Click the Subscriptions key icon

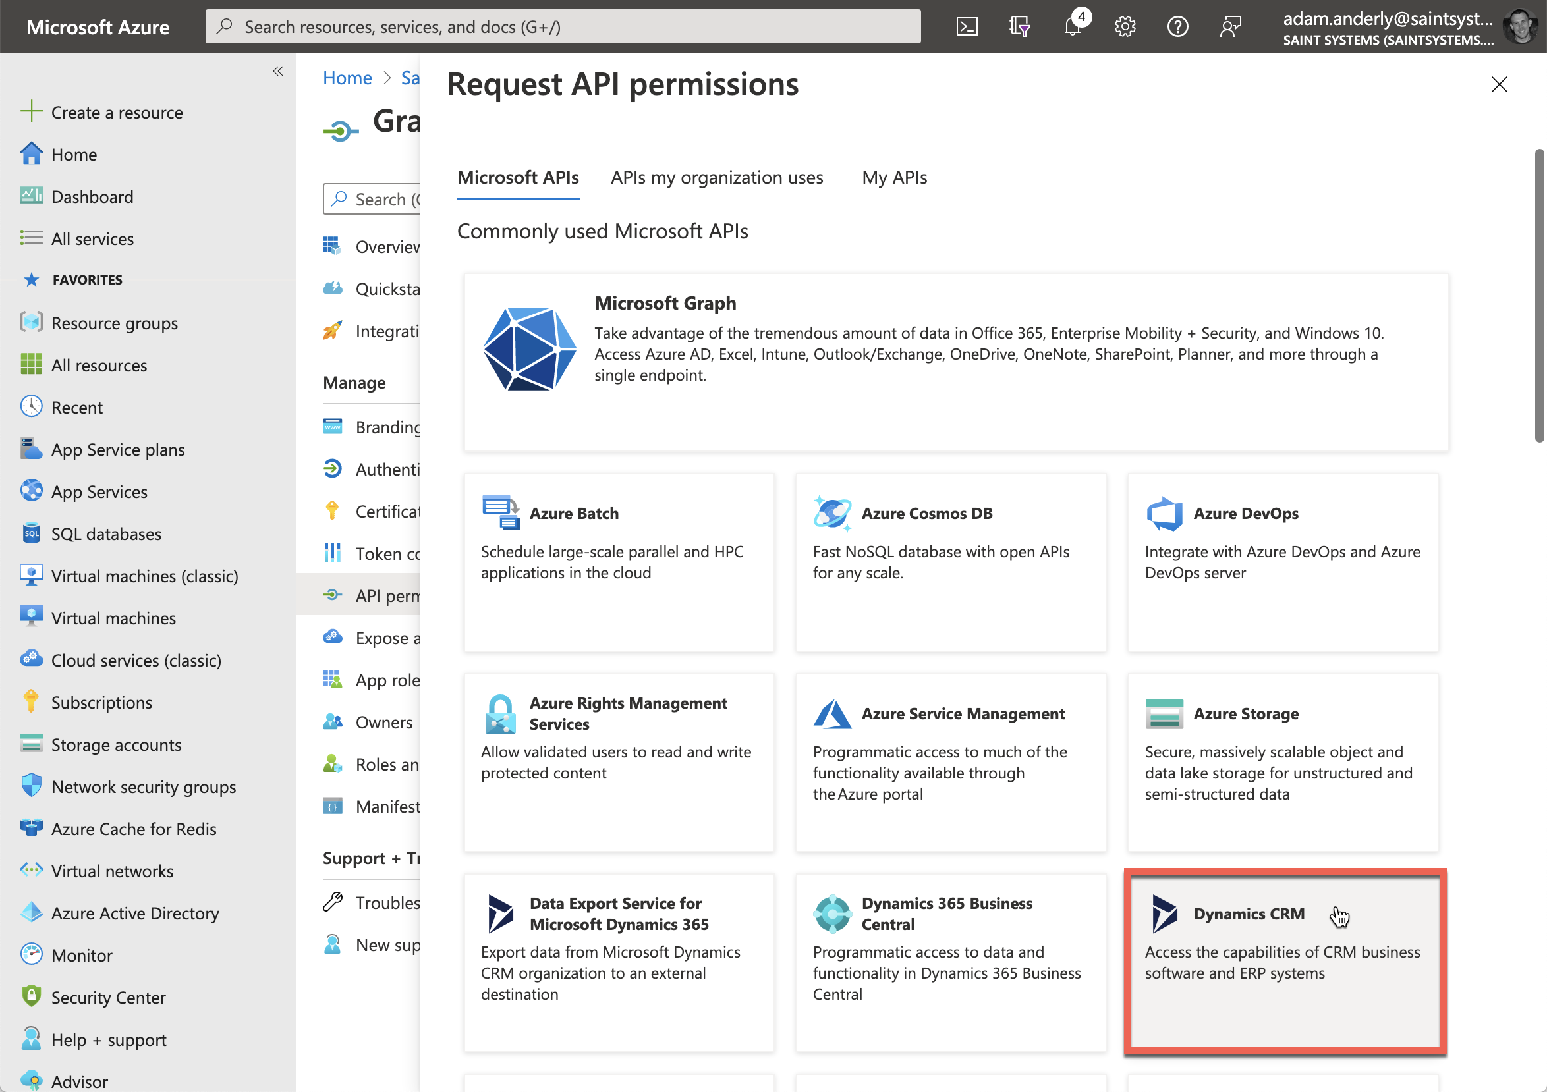point(31,702)
